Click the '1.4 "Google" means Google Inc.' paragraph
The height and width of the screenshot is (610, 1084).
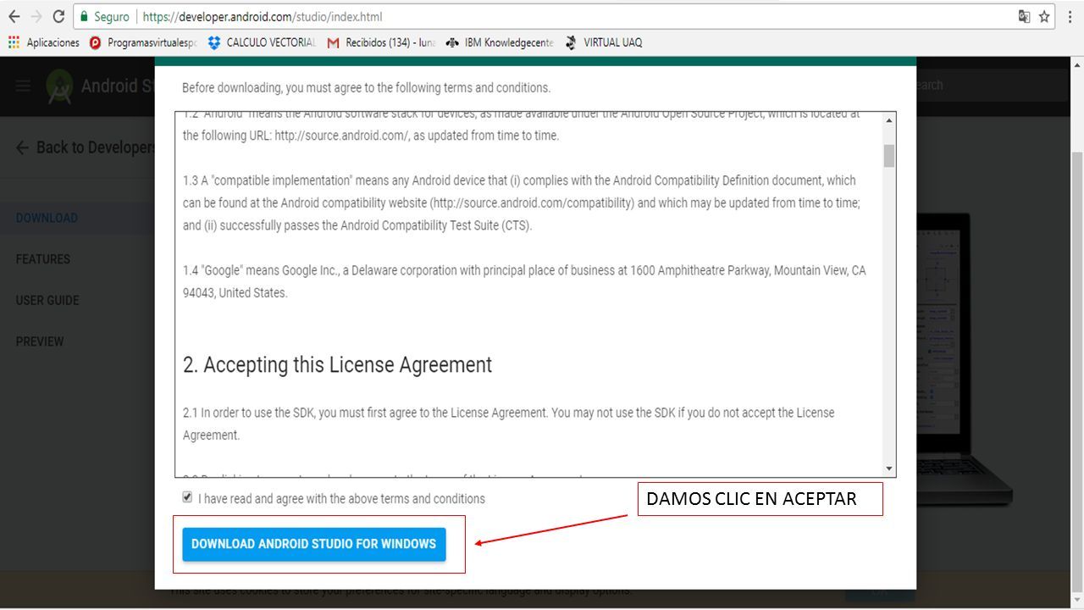point(524,282)
